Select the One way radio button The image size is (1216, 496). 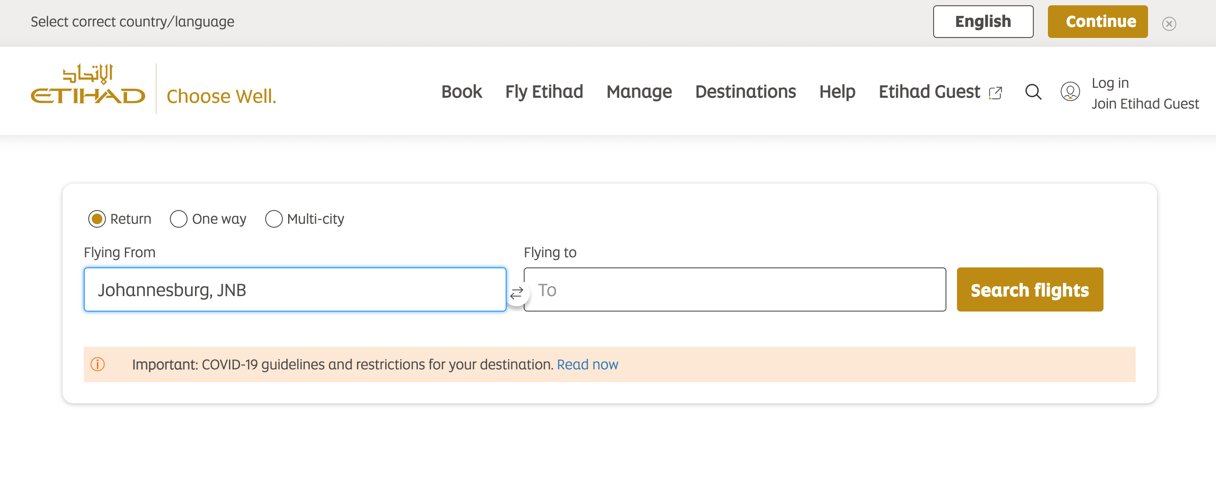[x=178, y=219]
